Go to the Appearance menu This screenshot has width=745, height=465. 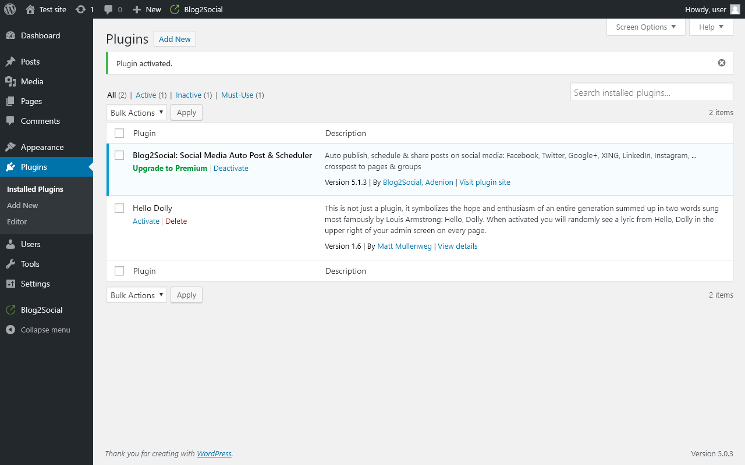(47, 147)
